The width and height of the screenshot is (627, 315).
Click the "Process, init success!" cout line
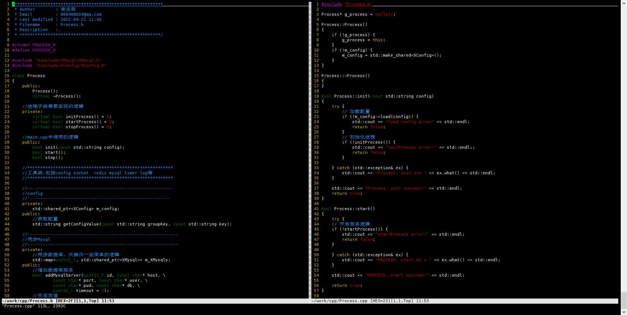[x=397, y=189]
